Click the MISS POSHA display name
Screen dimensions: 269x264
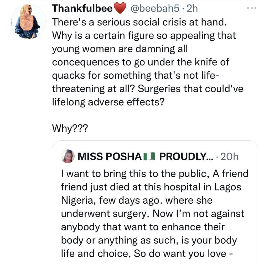point(110,156)
